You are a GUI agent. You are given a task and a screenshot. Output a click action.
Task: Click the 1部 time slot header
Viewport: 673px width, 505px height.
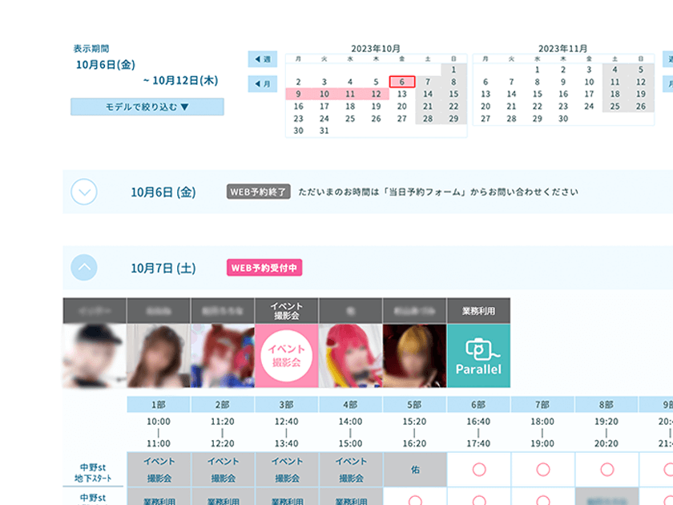click(x=159, y=405)
